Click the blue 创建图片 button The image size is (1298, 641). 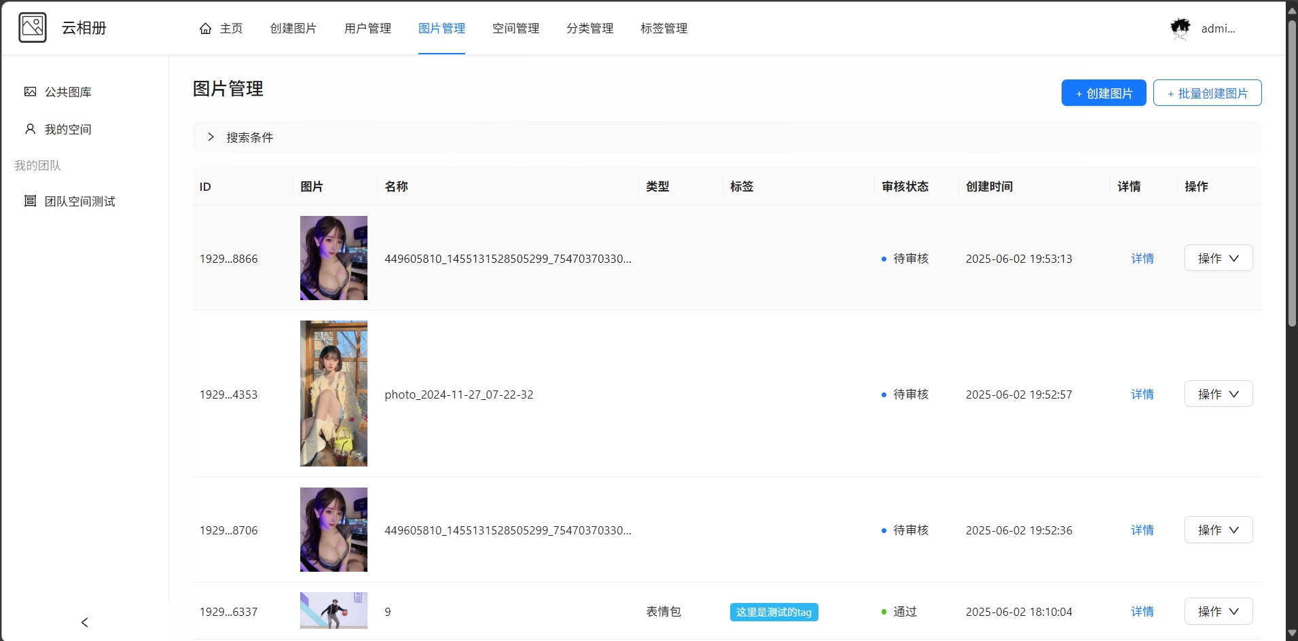pyautogui.click(x=1103, y=93)
